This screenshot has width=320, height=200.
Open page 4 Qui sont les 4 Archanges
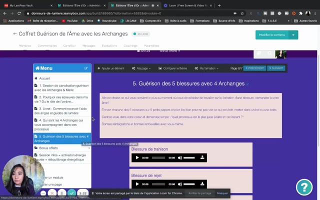point(62,124)
